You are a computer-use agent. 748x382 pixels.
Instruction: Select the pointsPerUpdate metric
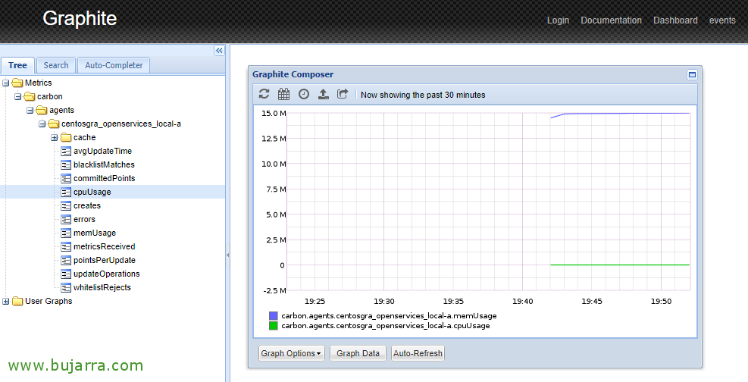coord(105,261)
